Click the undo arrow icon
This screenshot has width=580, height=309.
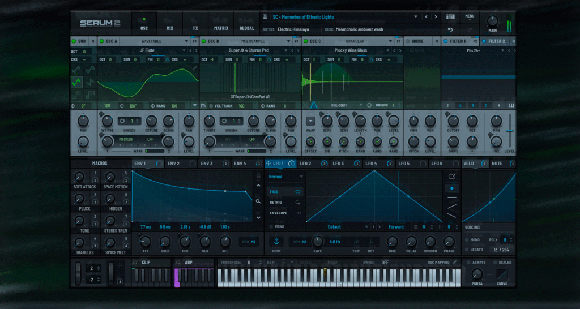coord(450,29)
